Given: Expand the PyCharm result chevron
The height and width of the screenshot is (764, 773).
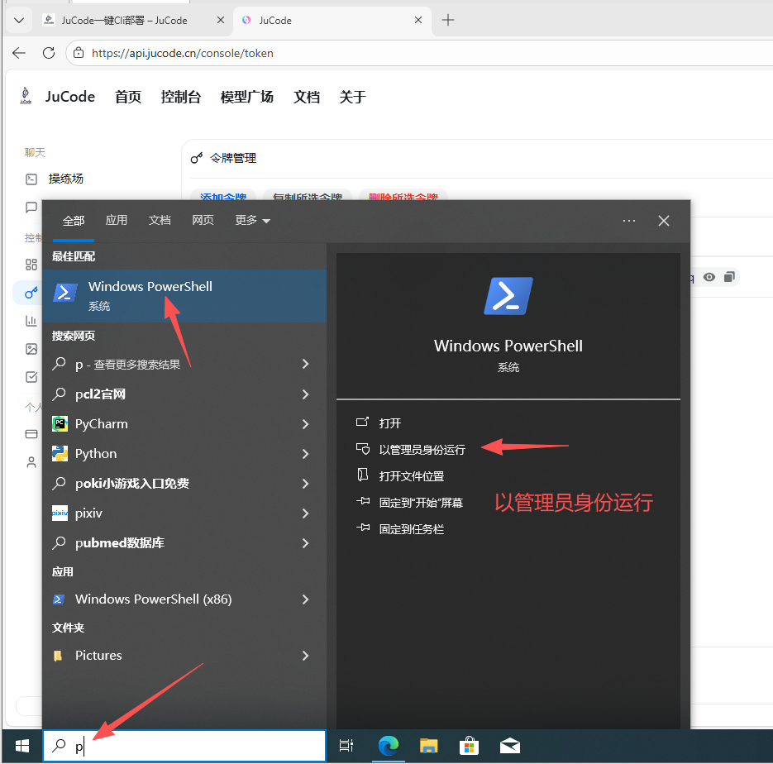Looking at the screenshot, I should (305, 424).
